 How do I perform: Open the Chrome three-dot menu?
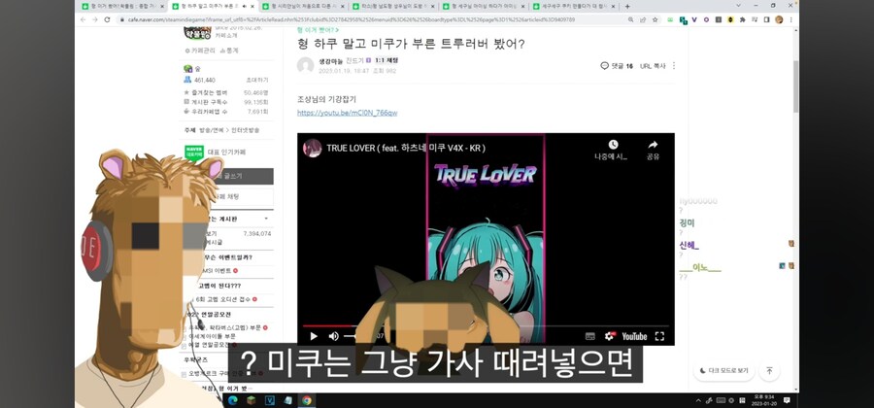790,19
